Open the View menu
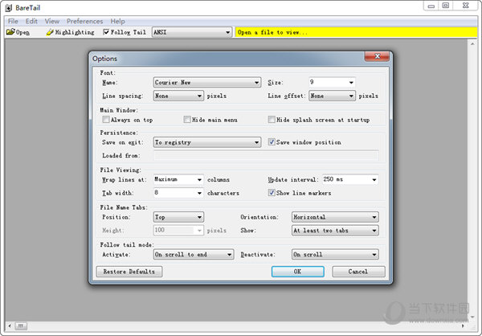Screen dimensions: 482x336 tap(52, 21)
